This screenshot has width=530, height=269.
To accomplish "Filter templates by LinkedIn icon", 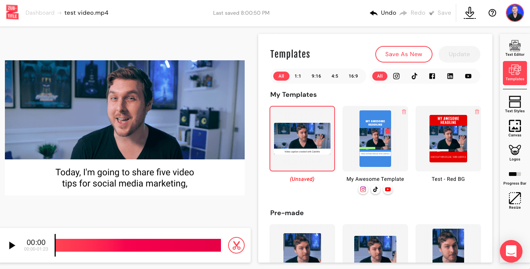I will click(x=450, y=76).
